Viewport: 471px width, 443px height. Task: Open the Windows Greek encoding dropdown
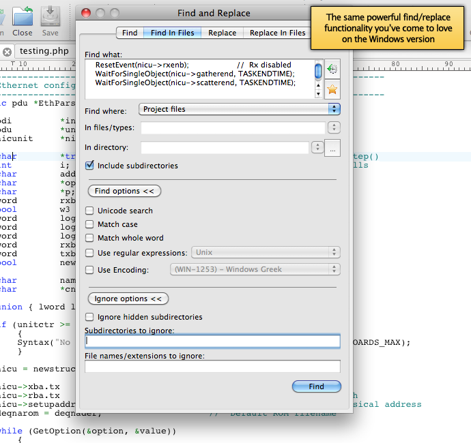point(255,270)
